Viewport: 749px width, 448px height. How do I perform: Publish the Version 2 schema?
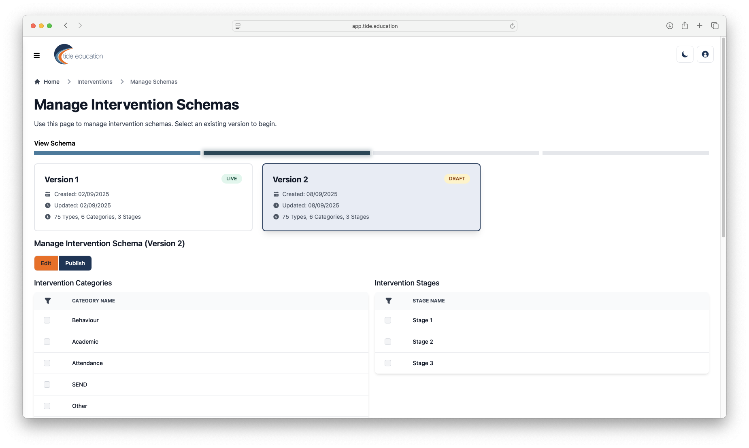pyautogui.click(x=75, y=263)
